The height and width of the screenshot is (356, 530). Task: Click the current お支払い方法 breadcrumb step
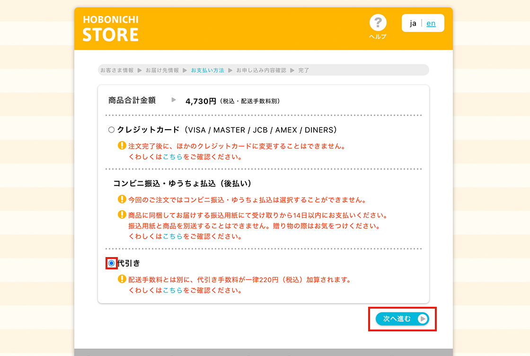coord(207,70)
